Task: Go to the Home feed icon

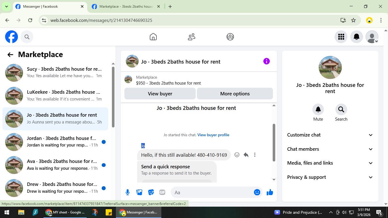Action: coord(153,37)
